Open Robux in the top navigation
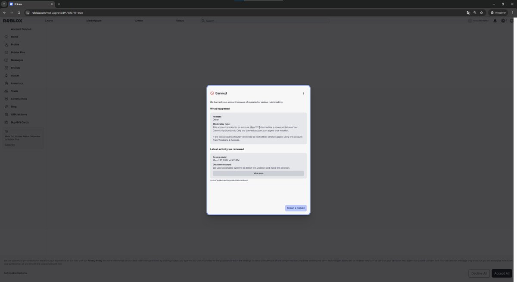Image resolution: width=517 pixels, height=282 pixels. 180,21
